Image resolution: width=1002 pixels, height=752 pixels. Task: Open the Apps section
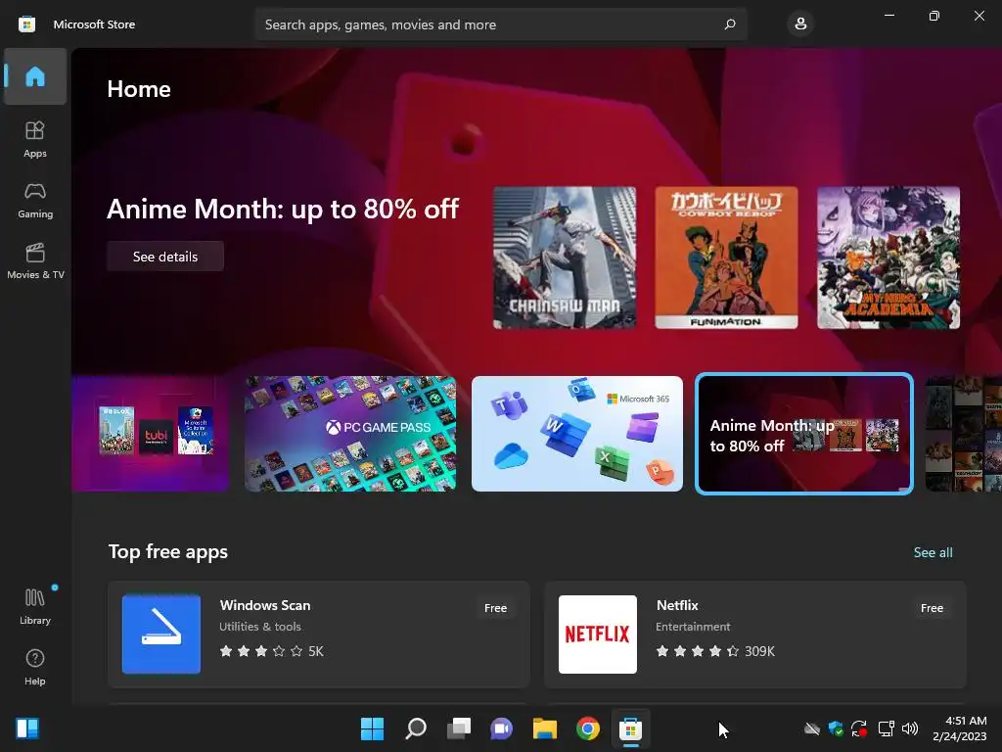35,139
